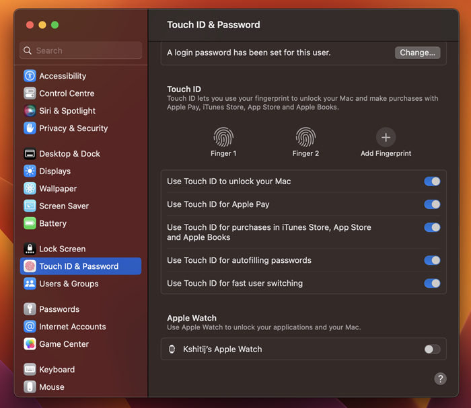Click the Kshitij's Apple Watch label
471x408 pixels.
tap(222, 350)
